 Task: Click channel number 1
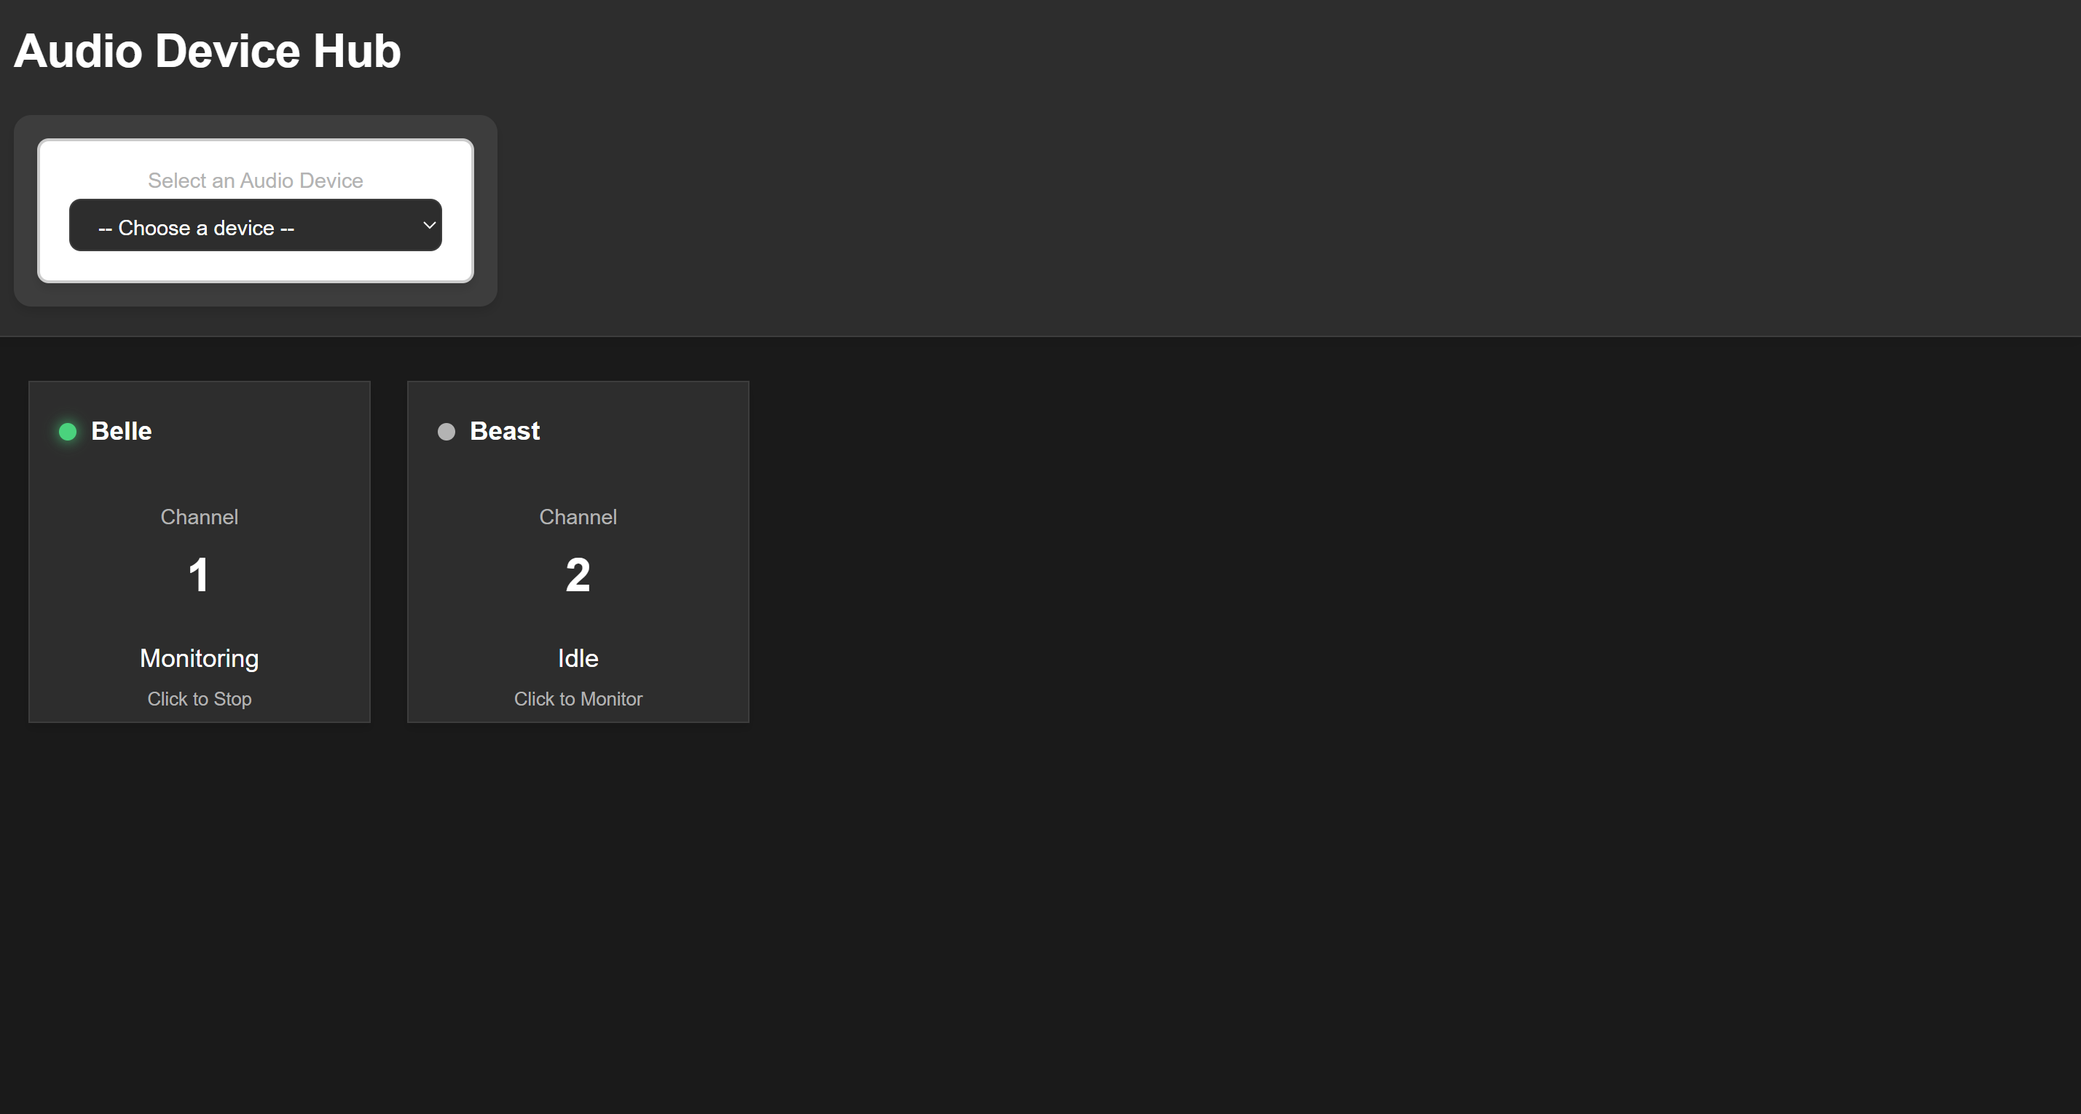(x=199, y=575)
